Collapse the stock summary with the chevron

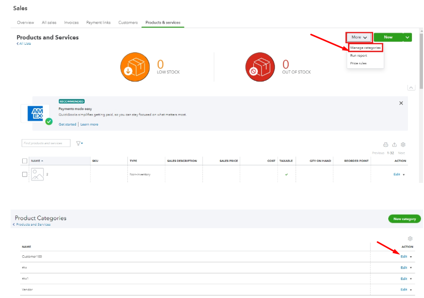coord(411,88)
